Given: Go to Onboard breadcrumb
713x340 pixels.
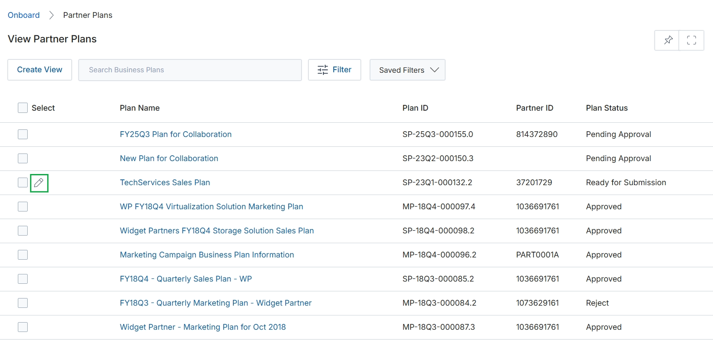Looking at the screenshot, I should tap(24, 15).
